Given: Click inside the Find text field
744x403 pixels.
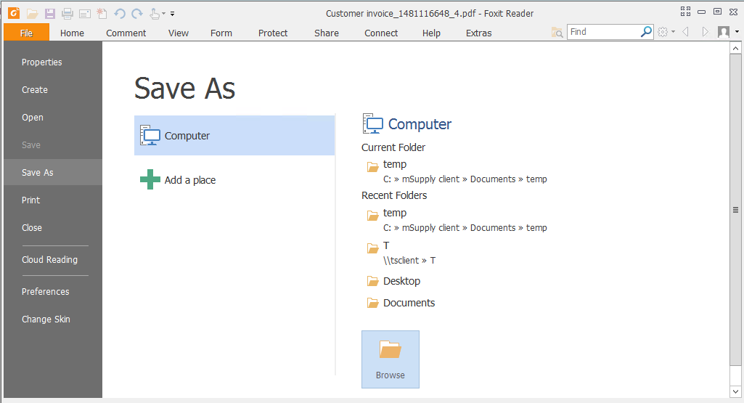Looking at the screenshot, I should (602, 32).
